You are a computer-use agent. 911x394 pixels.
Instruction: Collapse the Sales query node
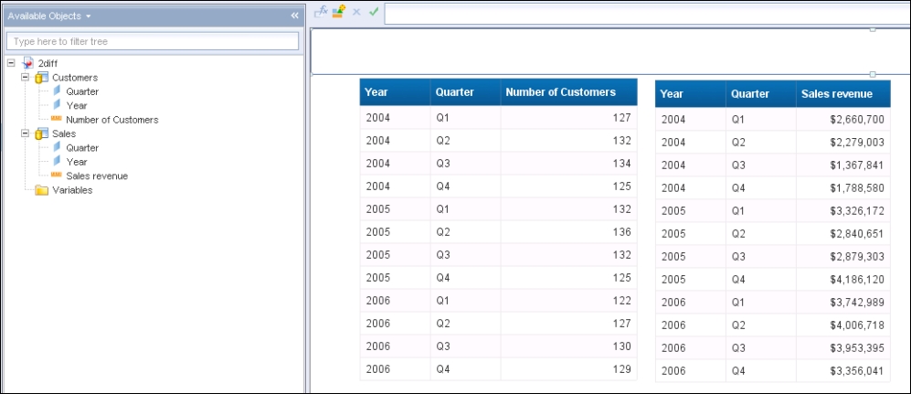(25, 133)
